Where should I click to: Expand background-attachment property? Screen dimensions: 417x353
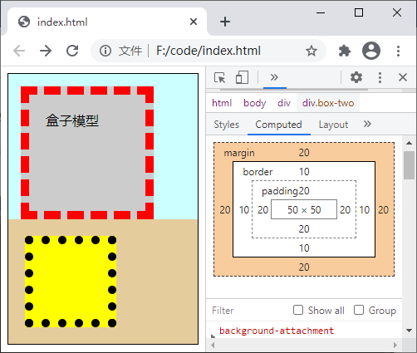coord(213,336)
